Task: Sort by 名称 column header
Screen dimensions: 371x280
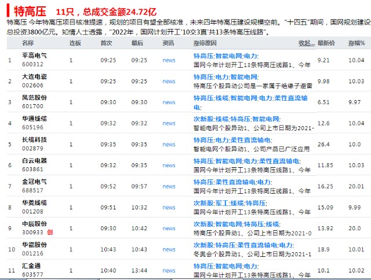Action: (28, 43)
